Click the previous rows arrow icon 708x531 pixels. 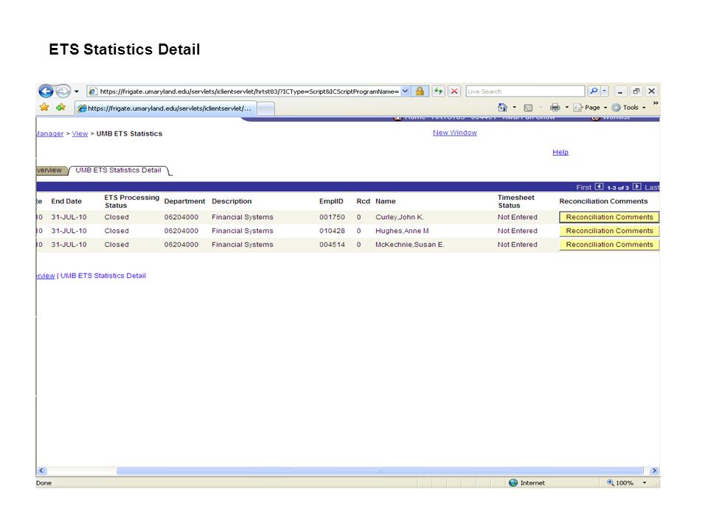tap(599, 187)
